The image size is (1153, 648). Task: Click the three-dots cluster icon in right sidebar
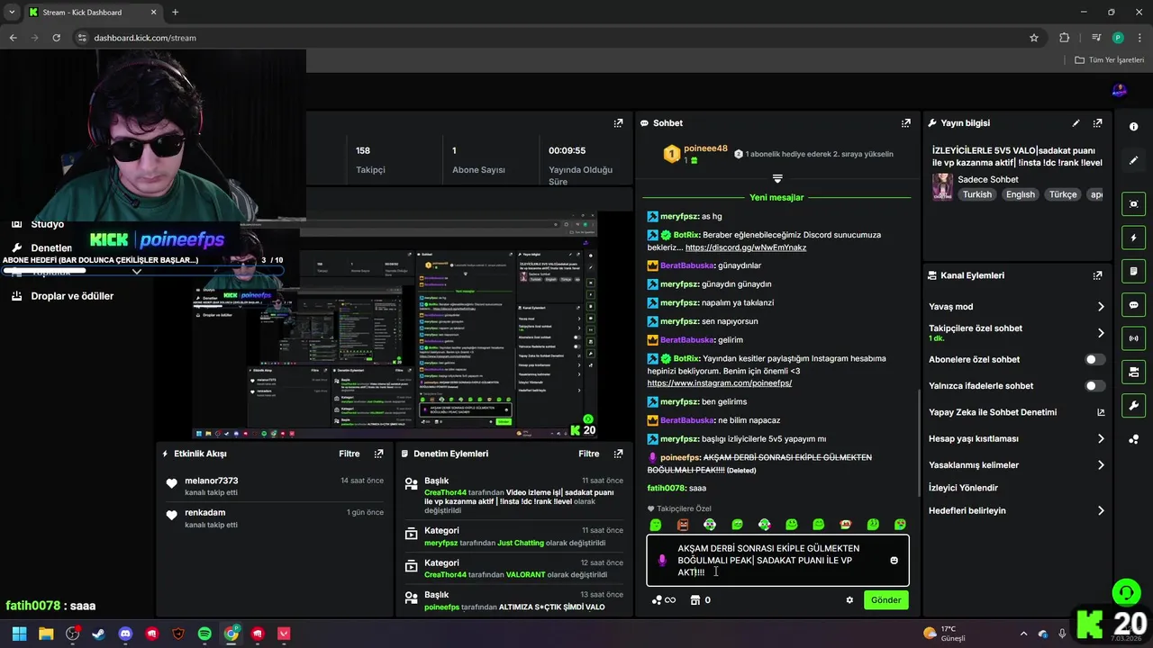pos(1133,439)
